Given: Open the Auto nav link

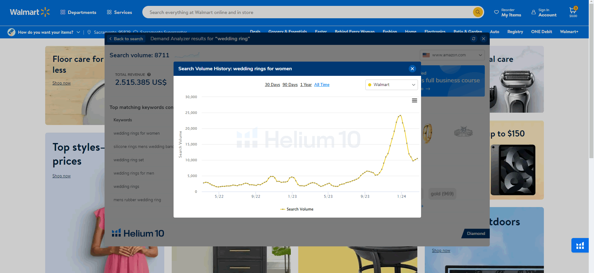Looking at the screenshot, I should pyautogui.click(x=494, y=32).
